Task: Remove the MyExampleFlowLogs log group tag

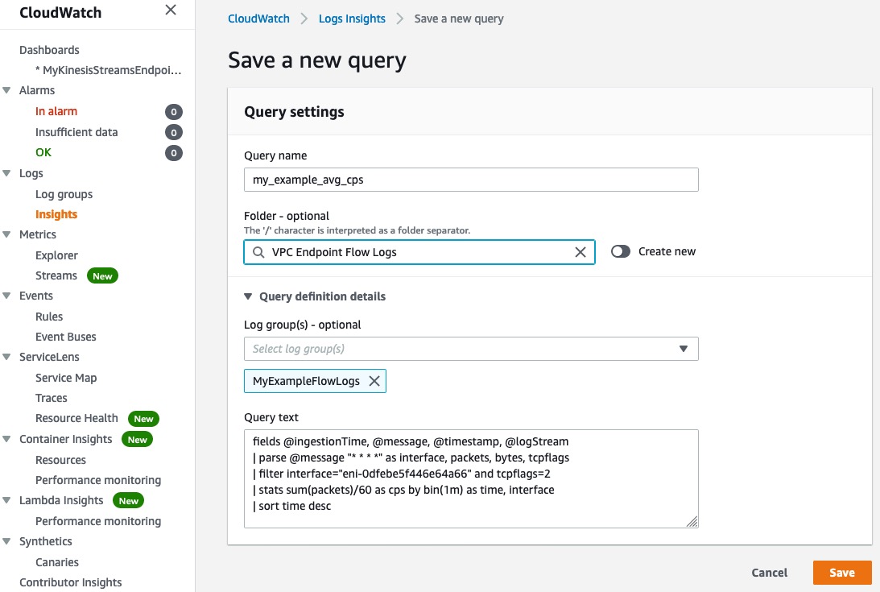Action: pyautogui.click(x=374, y=381)
